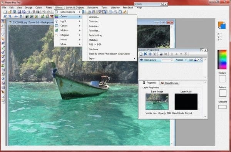This screenshot has width=231, height=152.
Task: Click the Redo arrow icon
Action: click(x=49, y=12)
